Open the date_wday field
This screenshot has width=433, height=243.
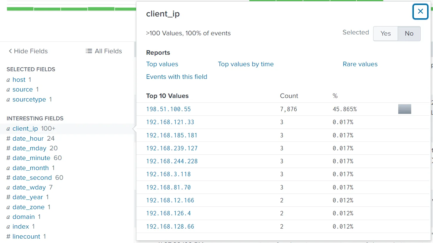click(29, 187)
